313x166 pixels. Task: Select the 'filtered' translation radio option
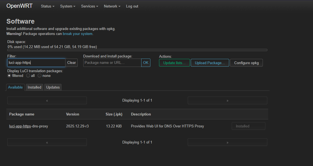pos(9,76)
